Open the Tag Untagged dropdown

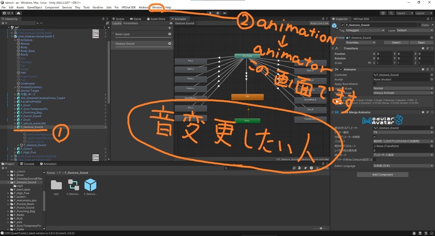click(365, 31)
